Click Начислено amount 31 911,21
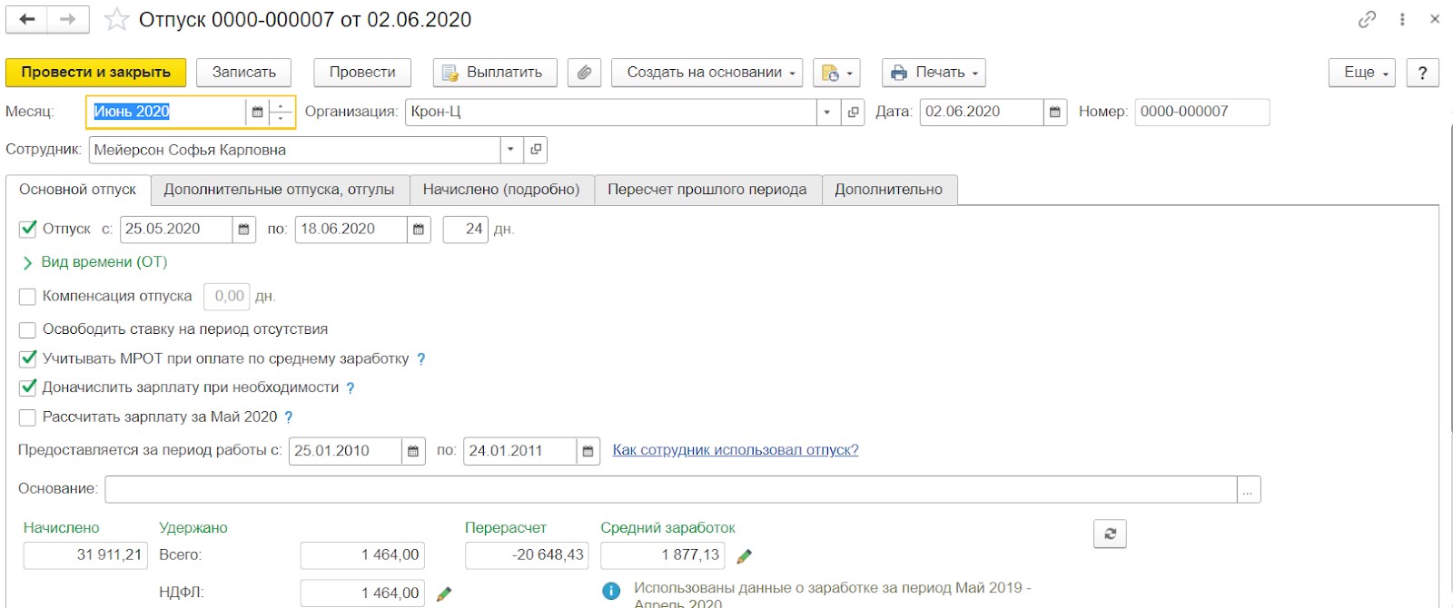 pos(85,555)
